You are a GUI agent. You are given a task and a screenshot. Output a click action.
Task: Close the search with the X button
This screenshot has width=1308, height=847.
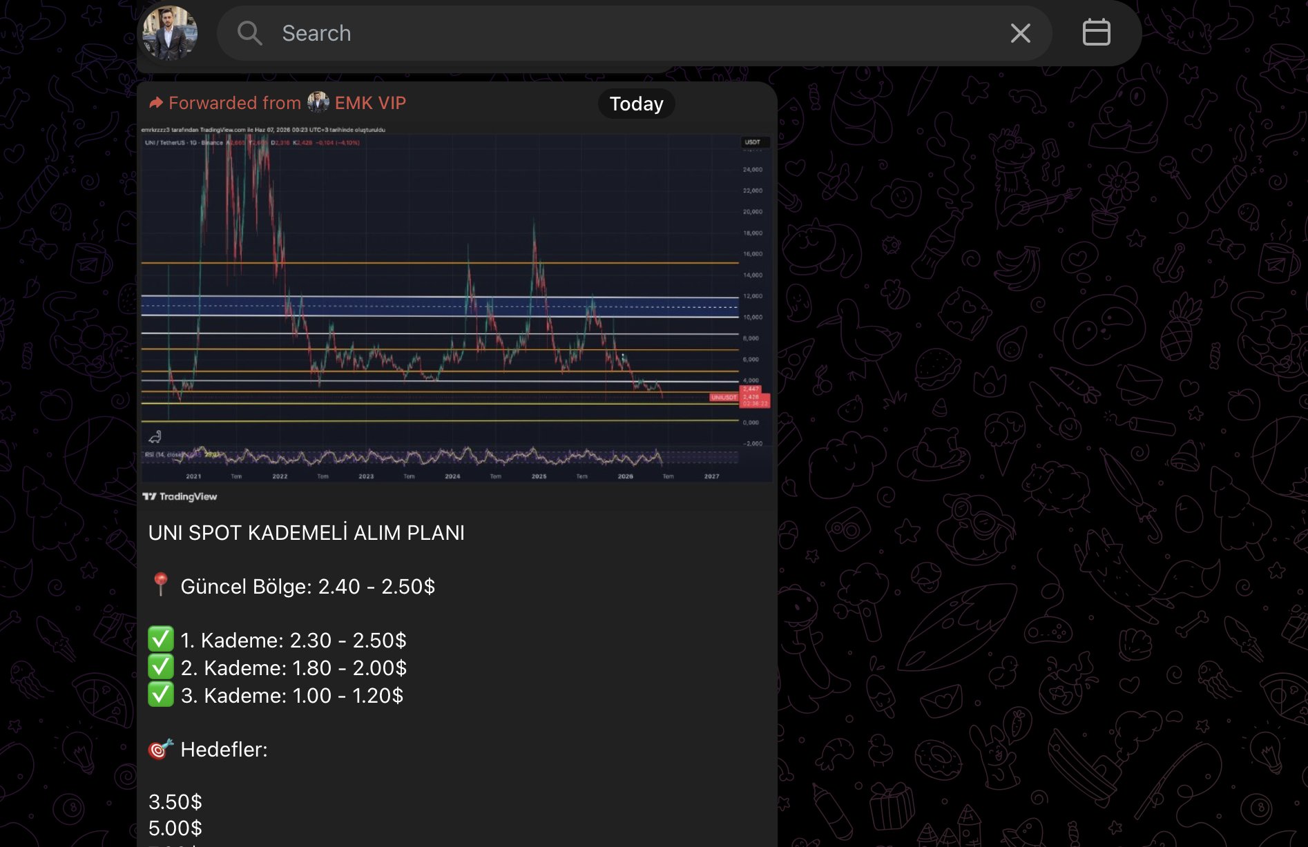tap(1020, 33)
